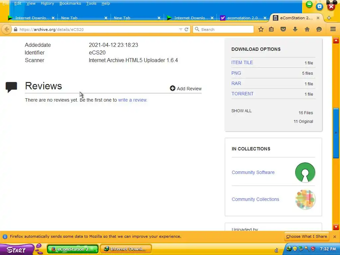Dismiss the Firefox data notification bar

(x=335, y=236)
